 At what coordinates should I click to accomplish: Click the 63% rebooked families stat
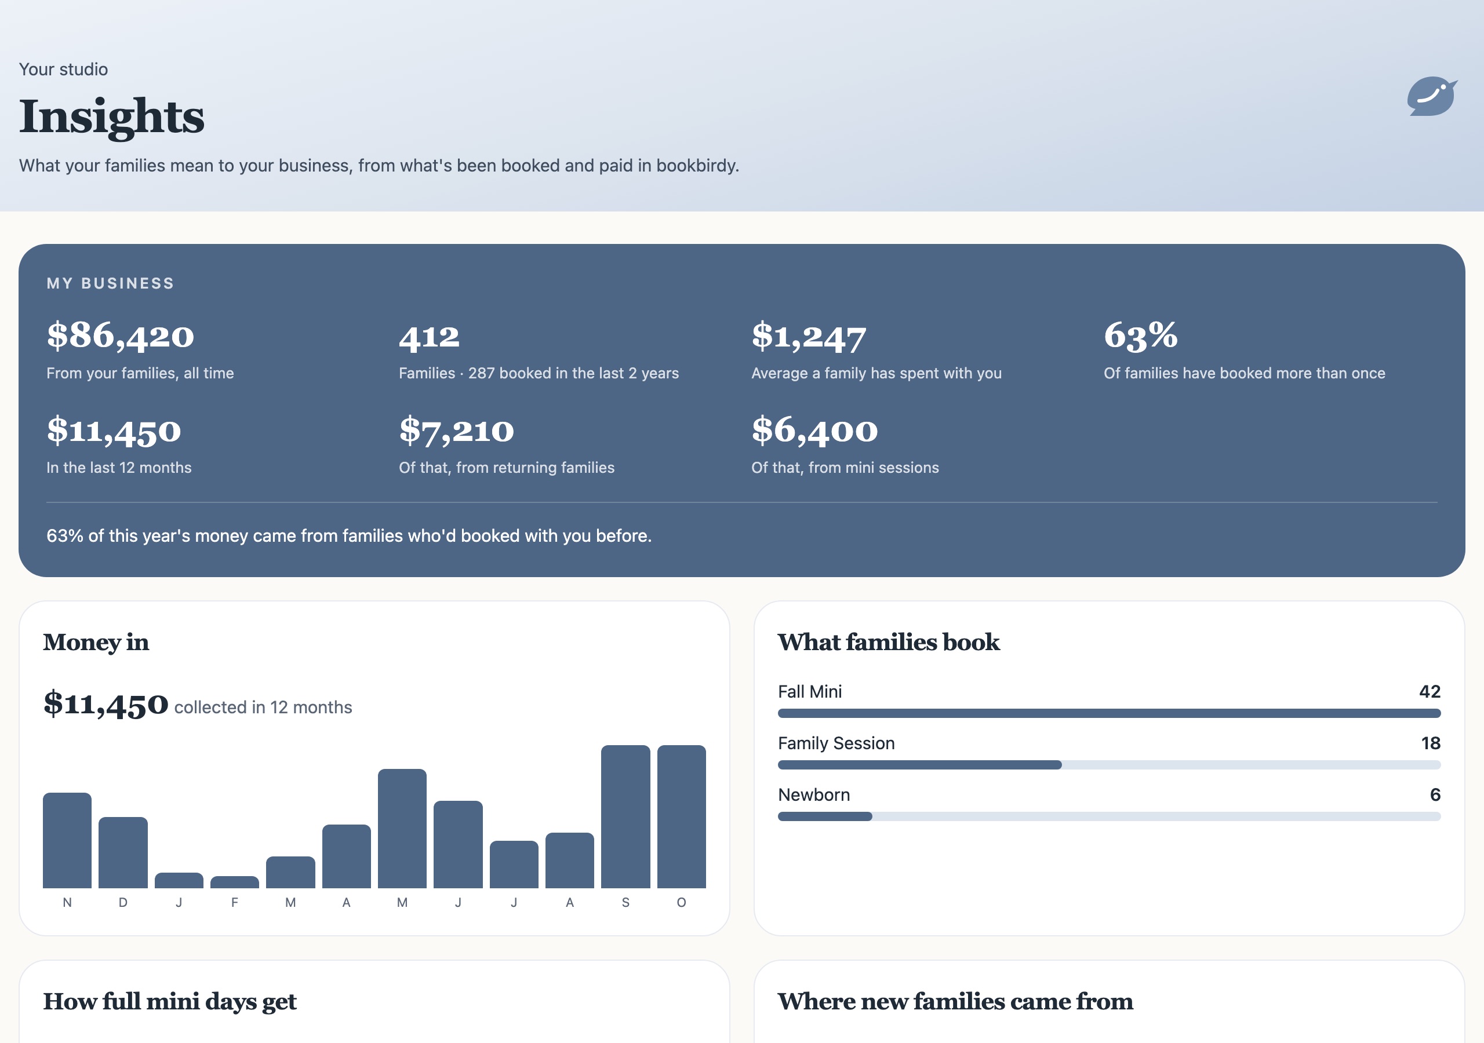pyautogui.click(x=1140, y=335)
